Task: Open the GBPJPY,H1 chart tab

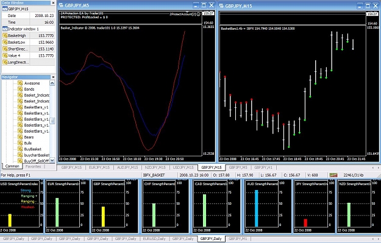Action: pyautogui.click(x=263, y=167)
